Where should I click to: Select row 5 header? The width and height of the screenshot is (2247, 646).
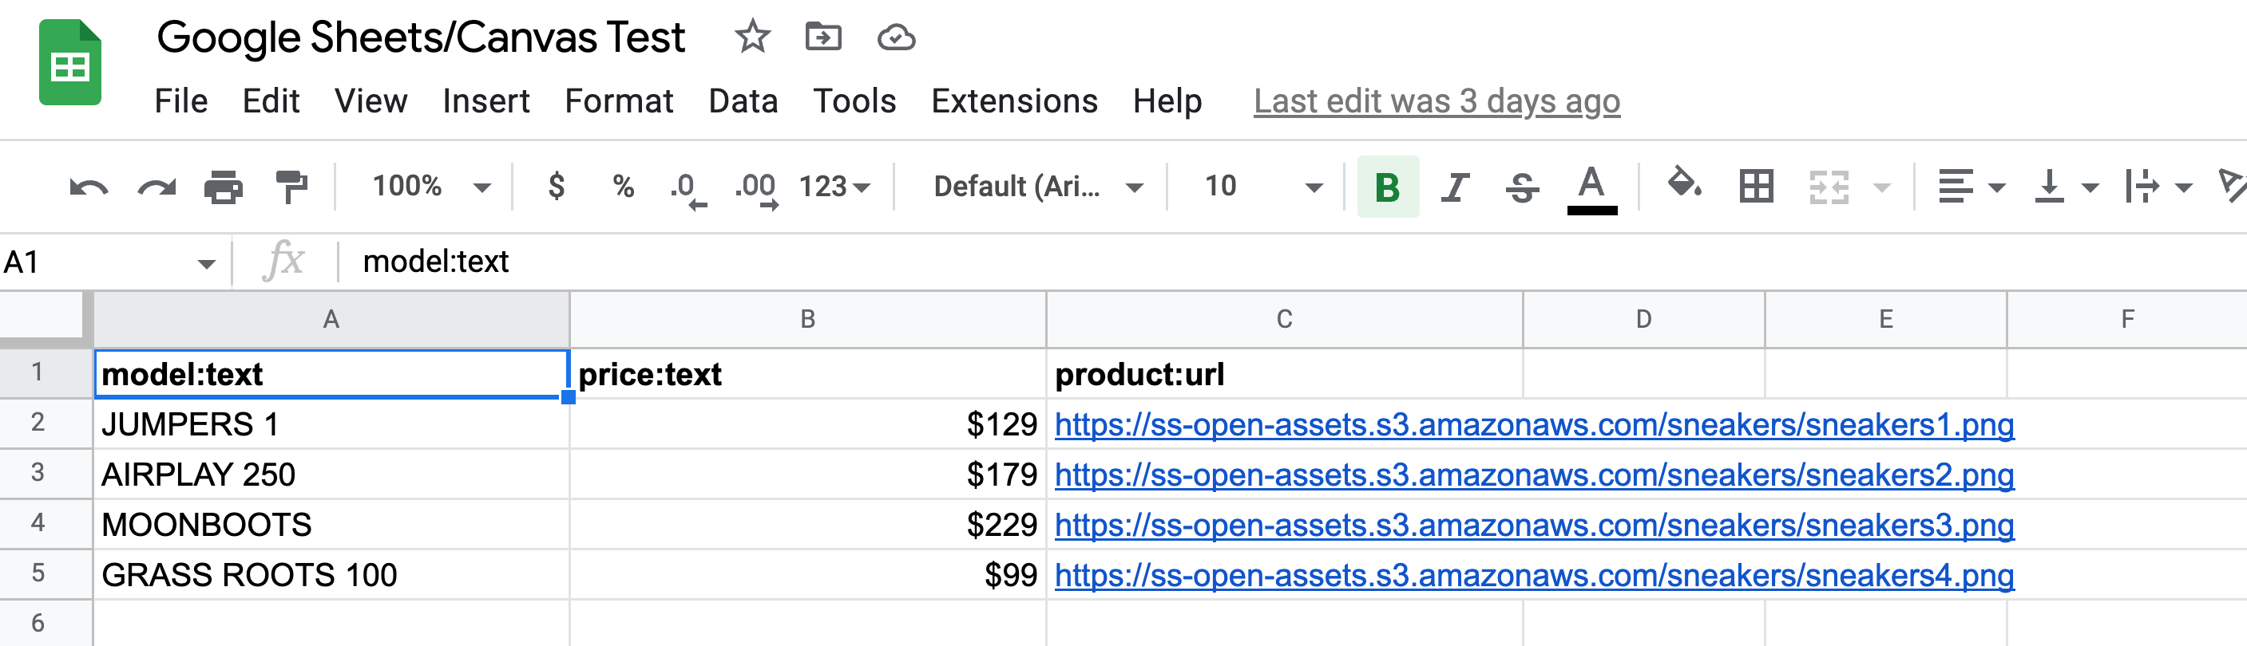46,573
